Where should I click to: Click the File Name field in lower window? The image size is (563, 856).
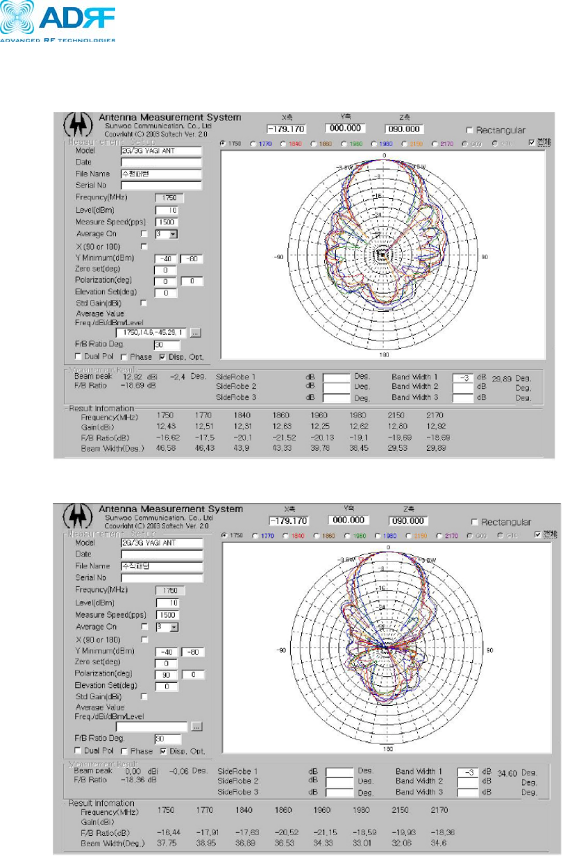[x=162, y=566]
